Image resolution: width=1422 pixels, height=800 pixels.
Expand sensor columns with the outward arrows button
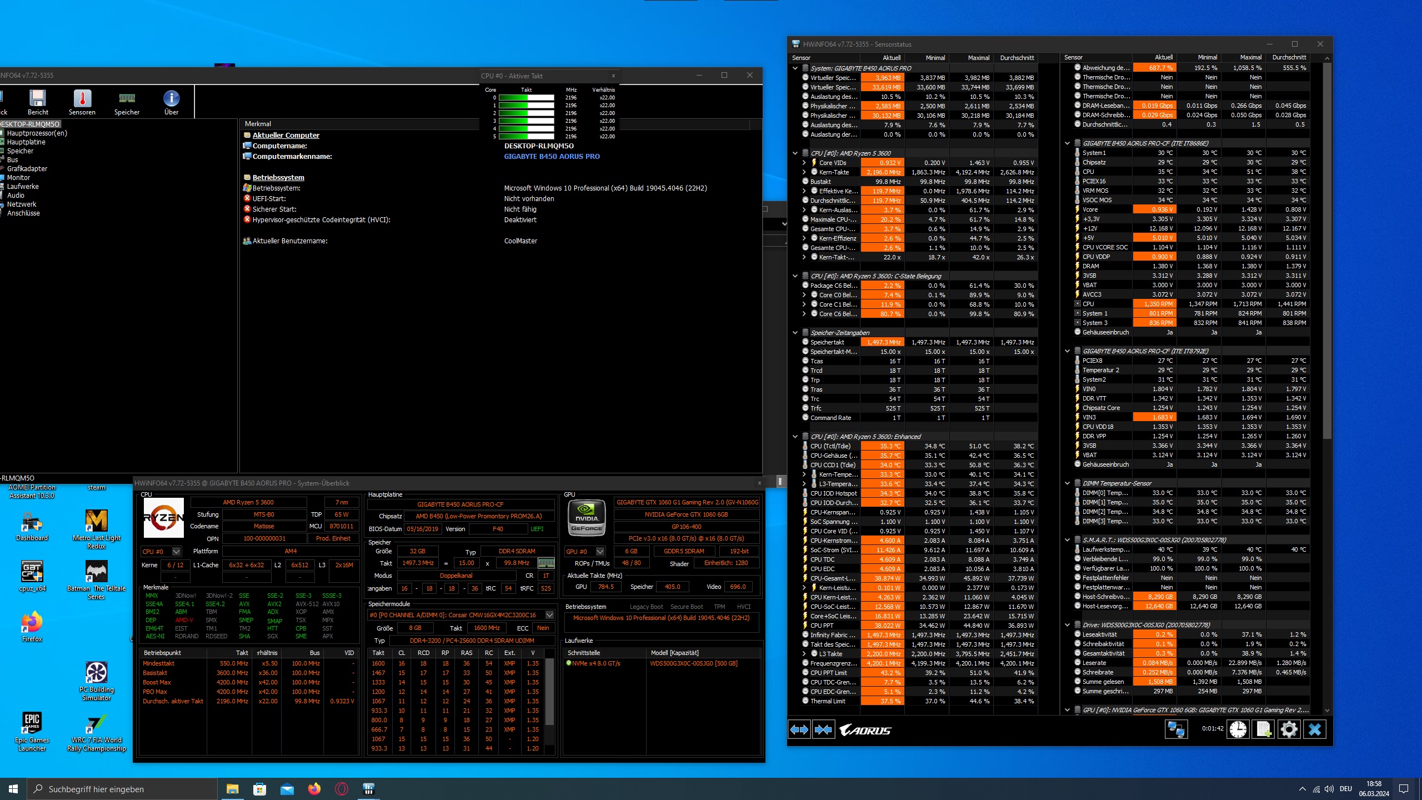(799, 729)
